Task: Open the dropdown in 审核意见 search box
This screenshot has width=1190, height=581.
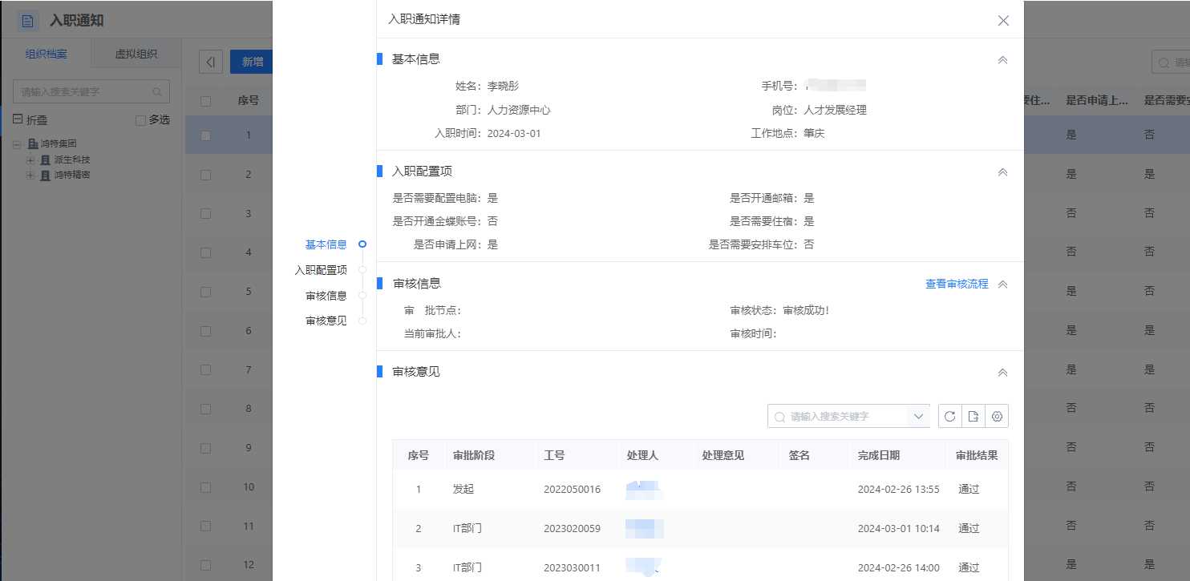Action: (918, 416)
